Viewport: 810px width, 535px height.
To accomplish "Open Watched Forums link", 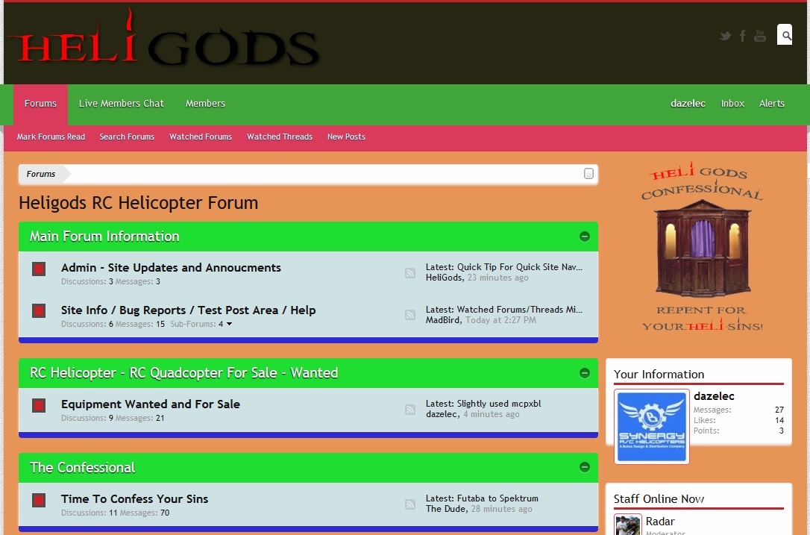I will 201,137.
